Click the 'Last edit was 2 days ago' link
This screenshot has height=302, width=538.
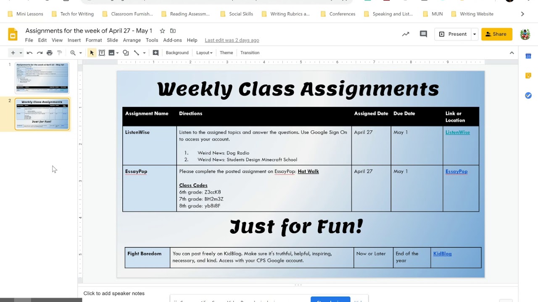point(232,40)
